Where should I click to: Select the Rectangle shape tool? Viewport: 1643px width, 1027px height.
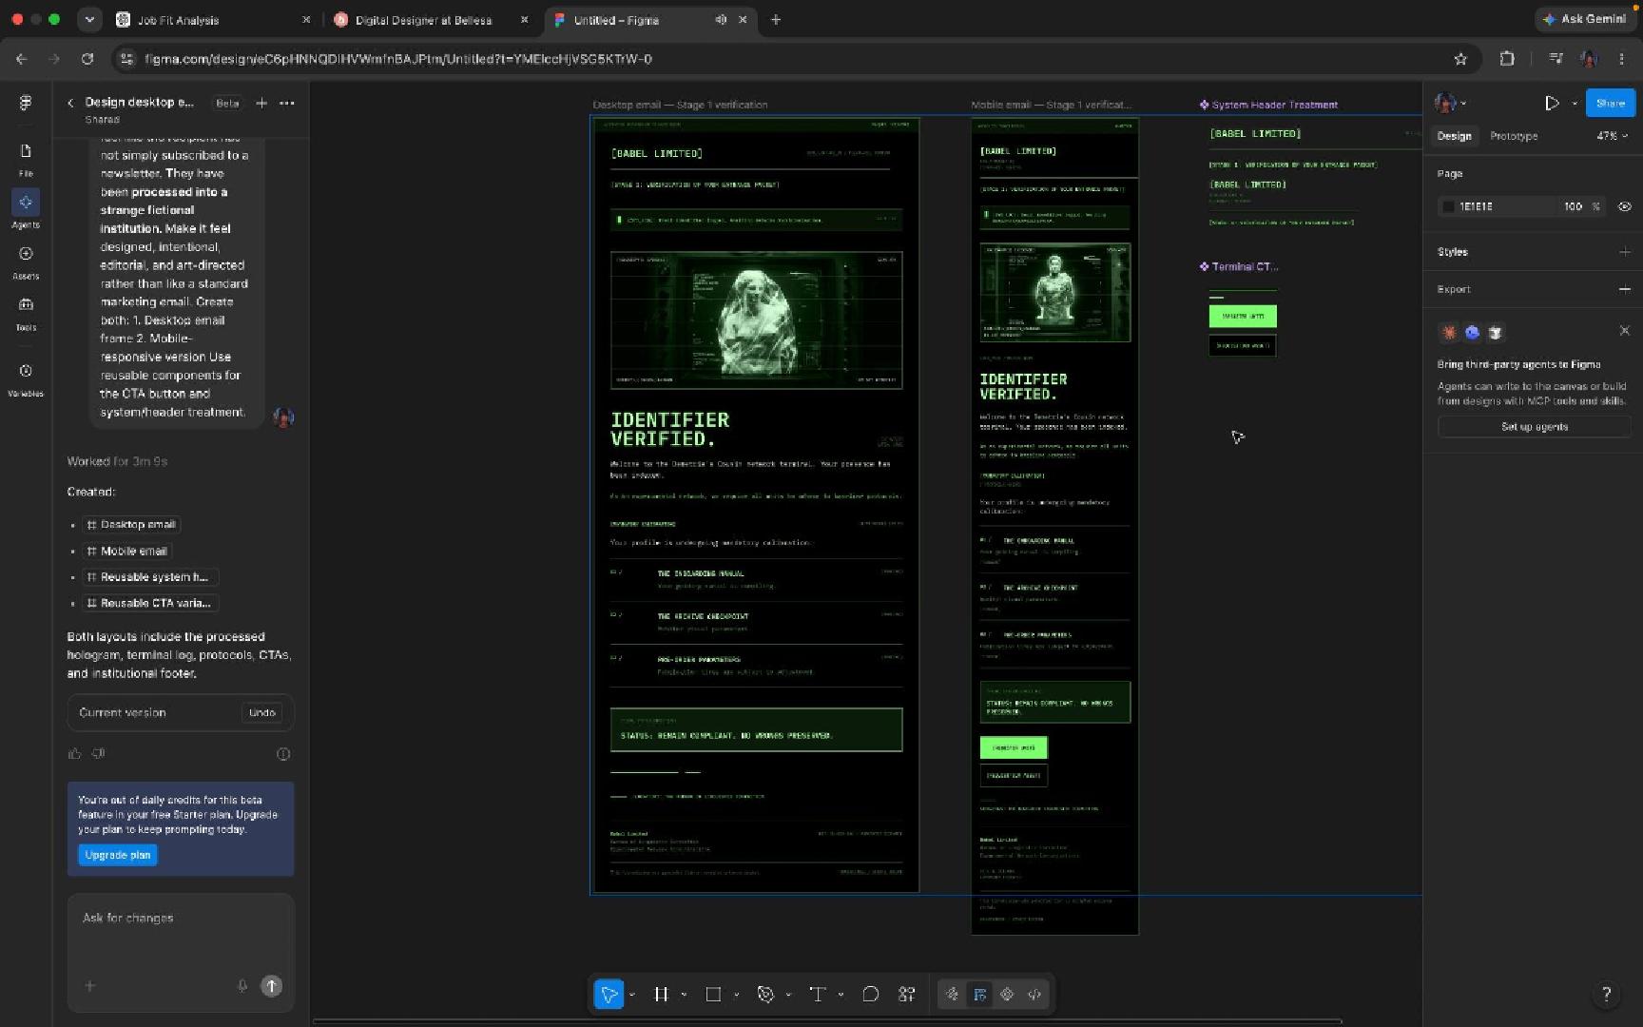pos(713,994)
